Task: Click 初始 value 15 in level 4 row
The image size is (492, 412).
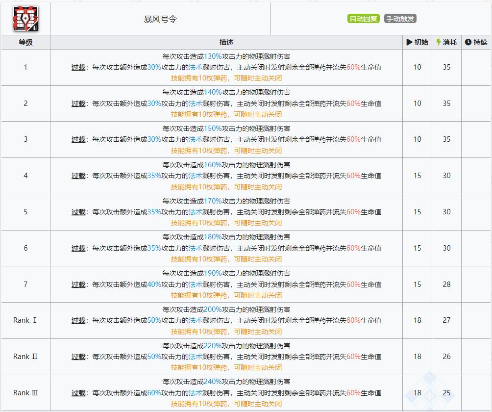Action: tap(418, 176)
